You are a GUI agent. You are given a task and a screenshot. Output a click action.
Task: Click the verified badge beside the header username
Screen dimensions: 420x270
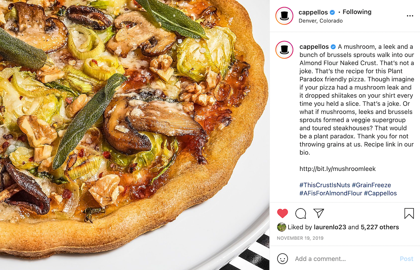pos(332,12)
